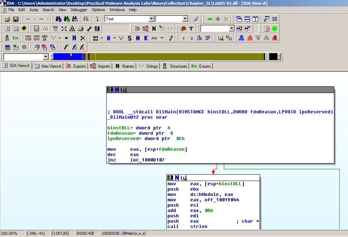Open the Jump menu
This screenshot has height=237, width=348.
(x=34, y=10)
